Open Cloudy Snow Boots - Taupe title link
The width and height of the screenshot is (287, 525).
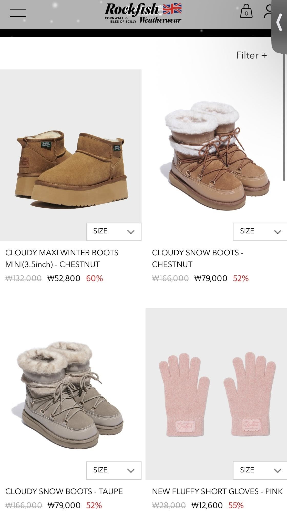pos(64,491)
